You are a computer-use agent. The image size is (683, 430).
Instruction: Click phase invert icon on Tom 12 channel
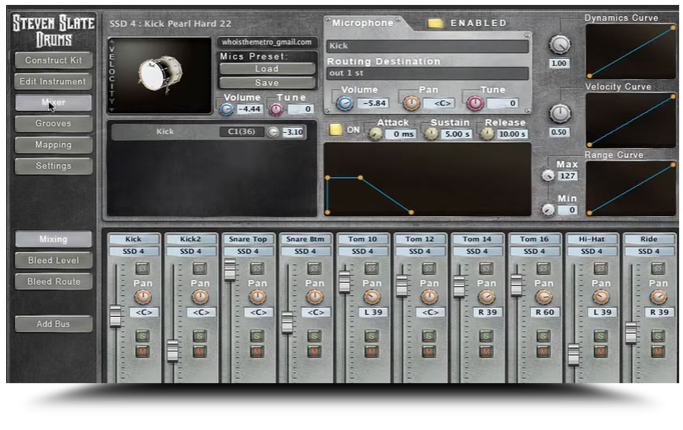click(428, 268)
